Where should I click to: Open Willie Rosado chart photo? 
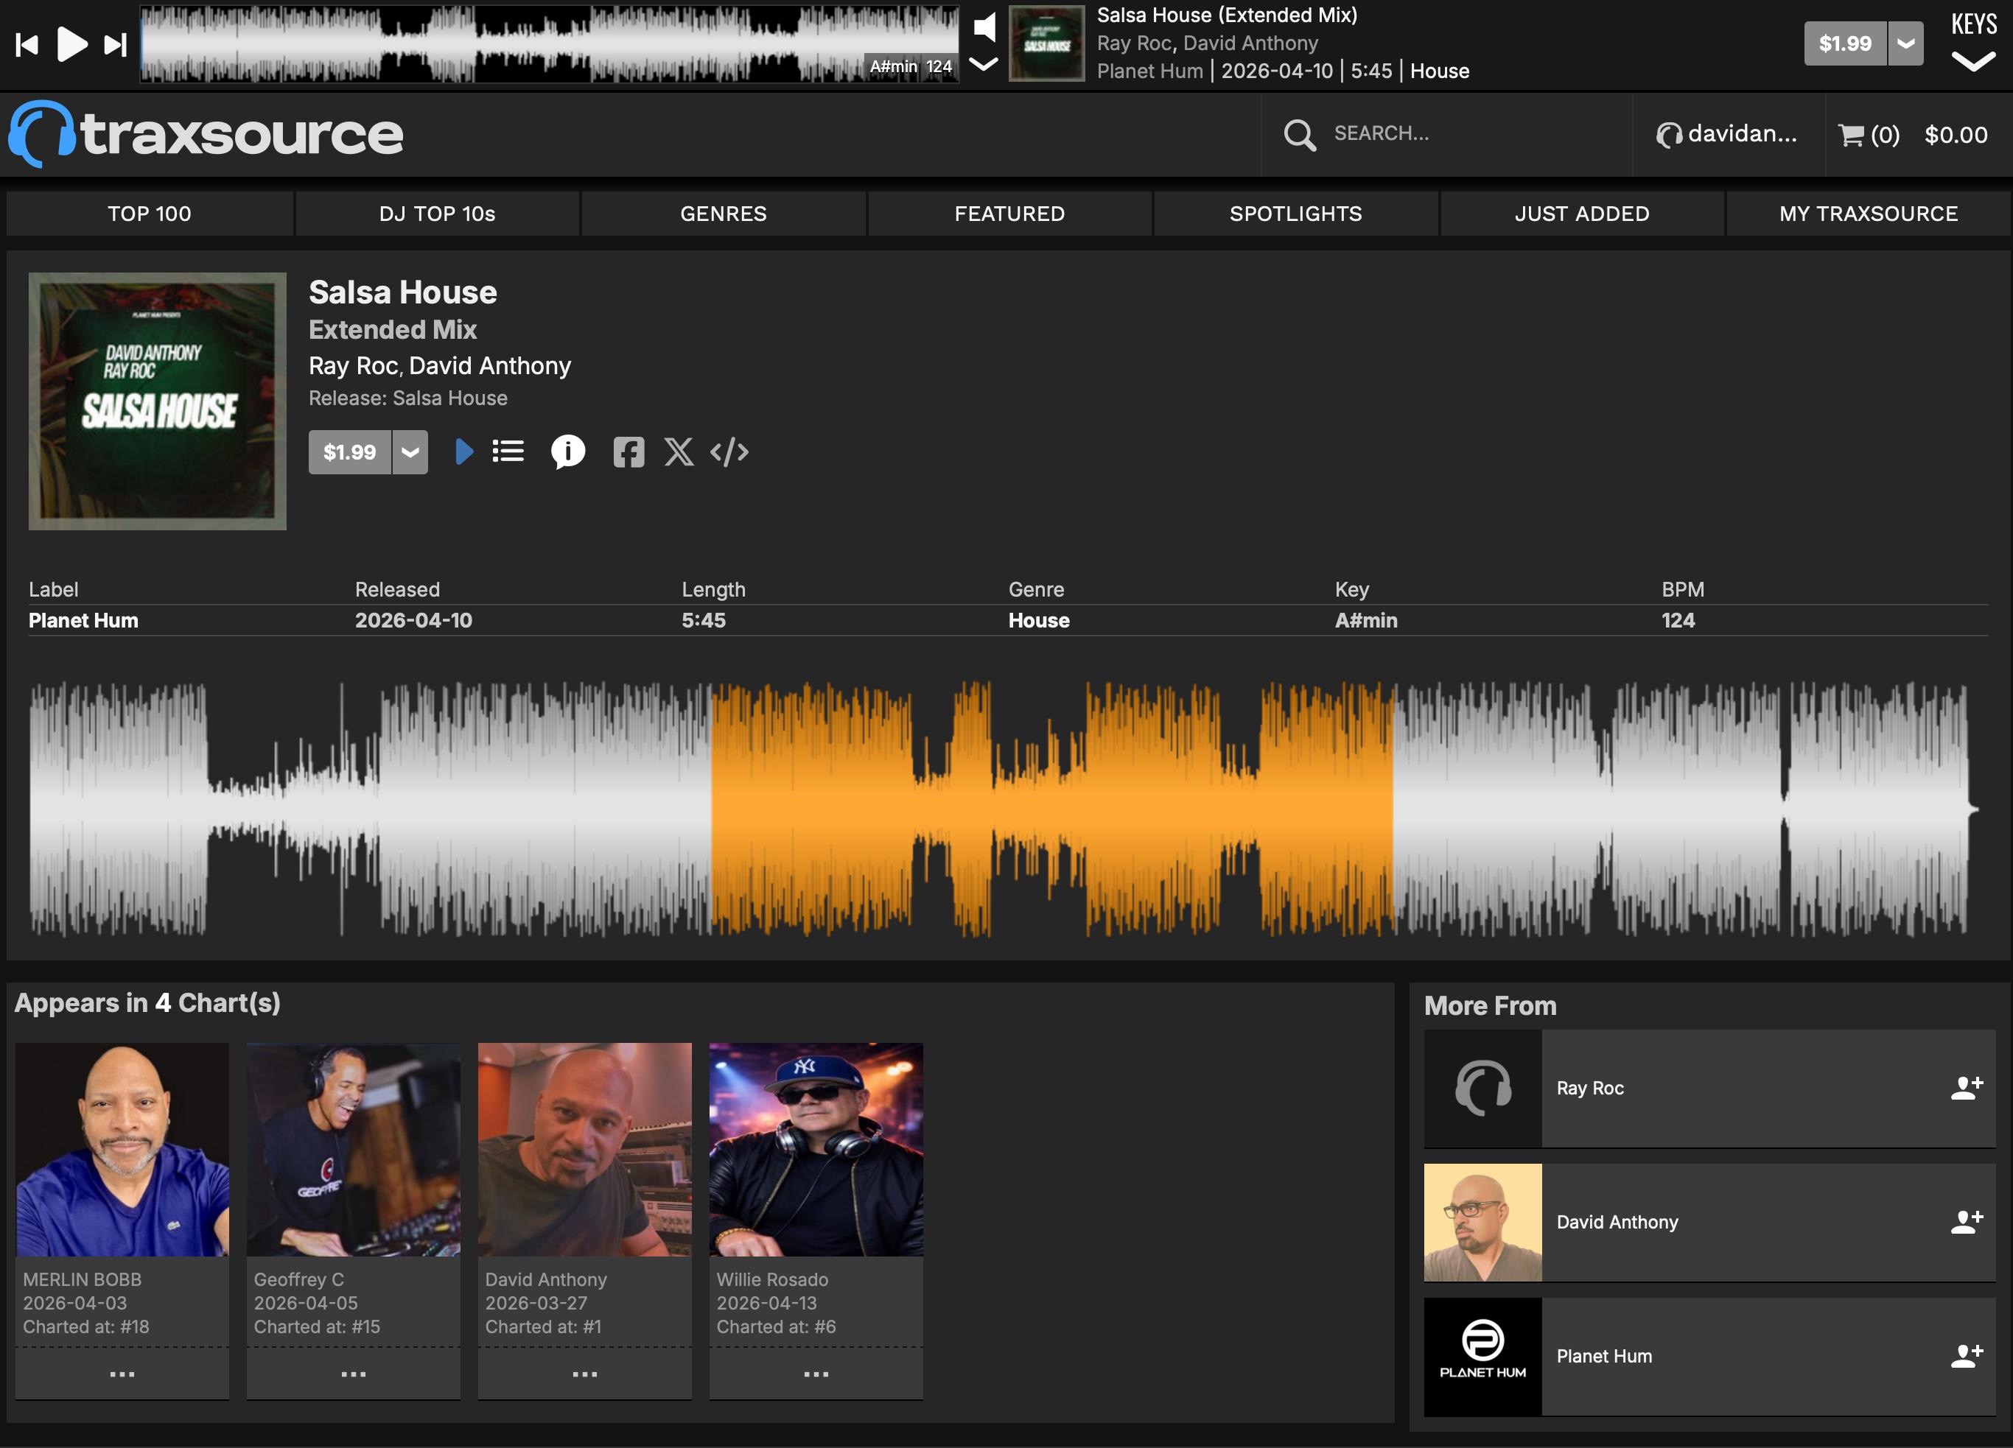(816, 1149)
